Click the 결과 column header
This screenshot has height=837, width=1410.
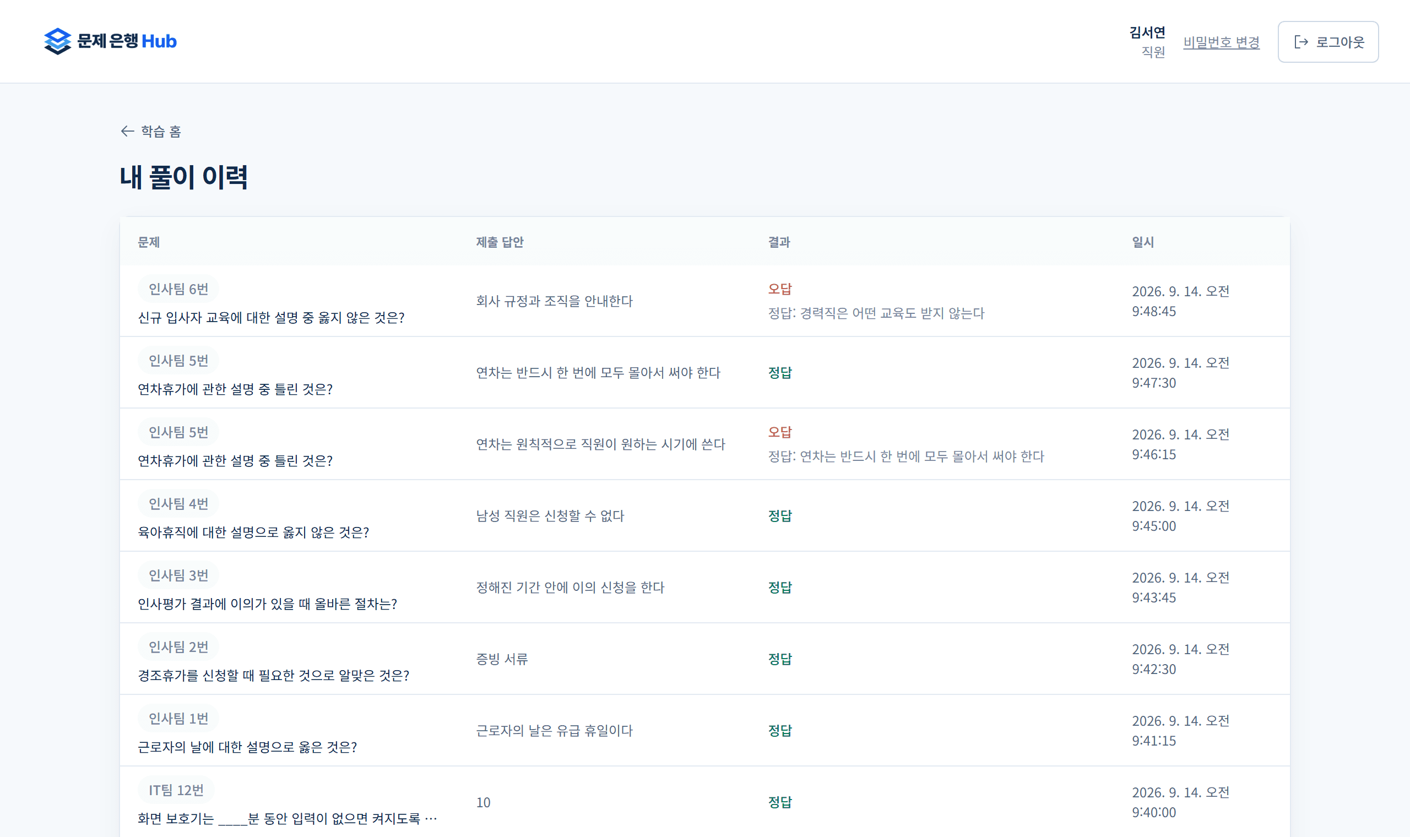coord(779,242)
